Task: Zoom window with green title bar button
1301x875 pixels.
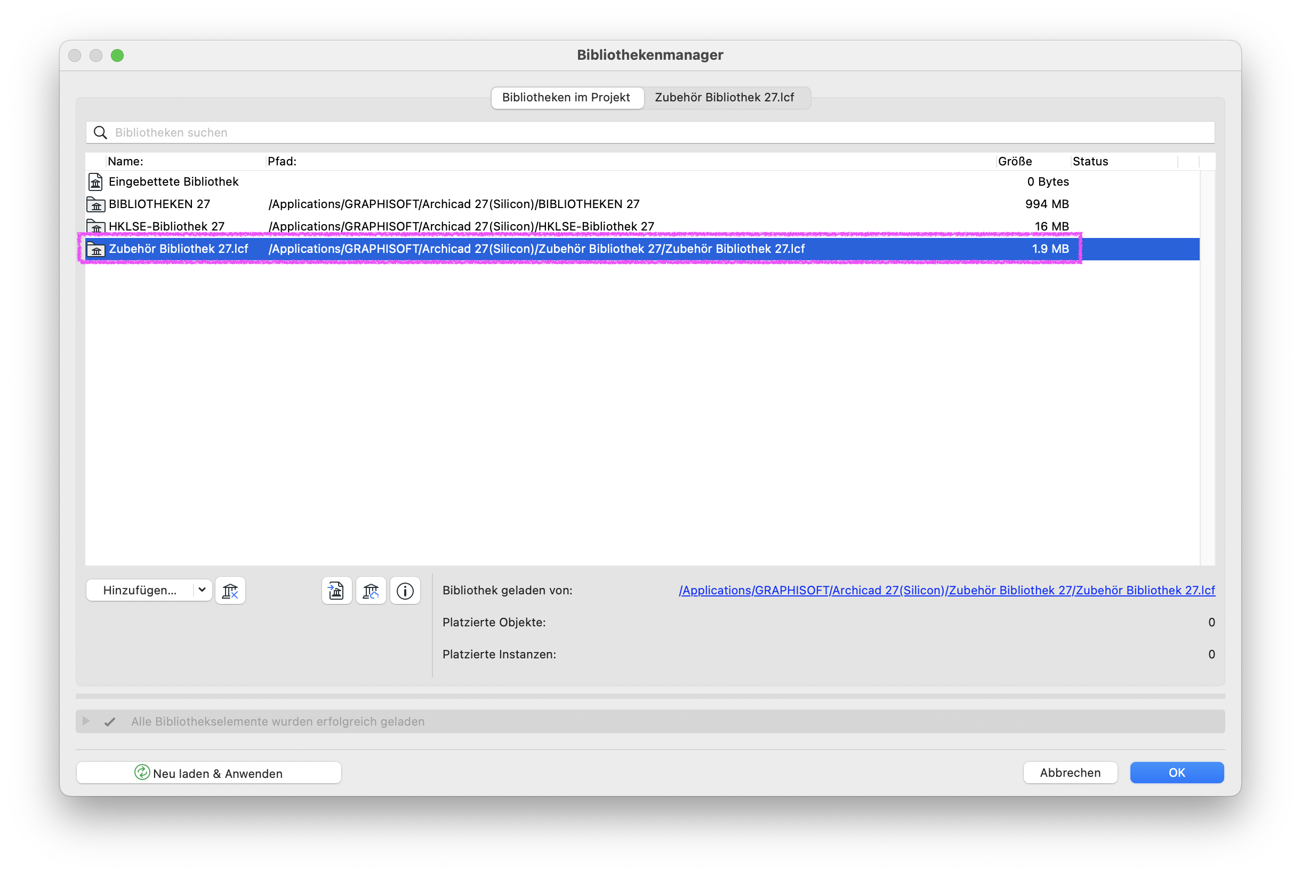Action: [x=117, y=55]
